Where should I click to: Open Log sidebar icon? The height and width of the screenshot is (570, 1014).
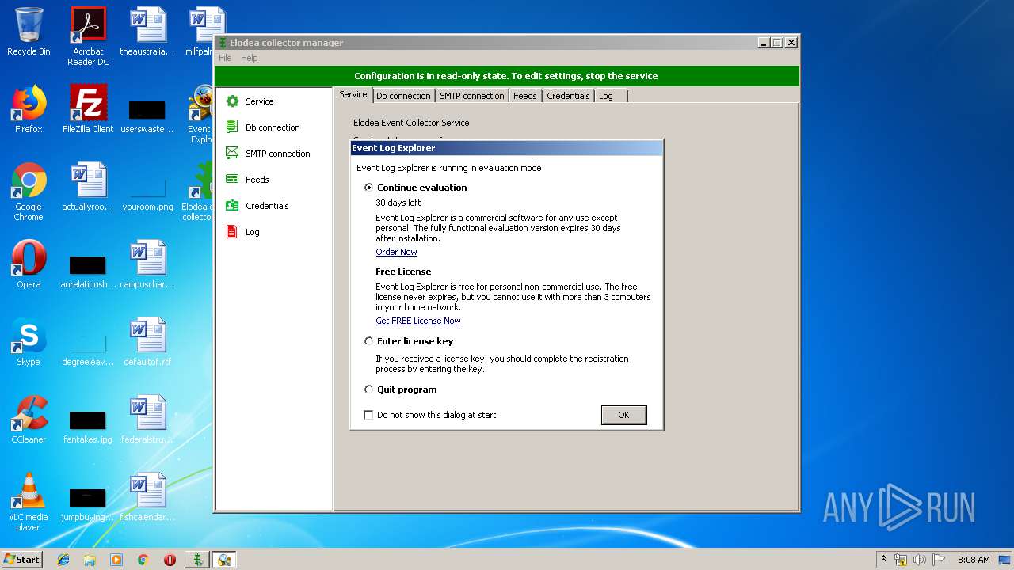pyautogui.click(x=232, y=231)
